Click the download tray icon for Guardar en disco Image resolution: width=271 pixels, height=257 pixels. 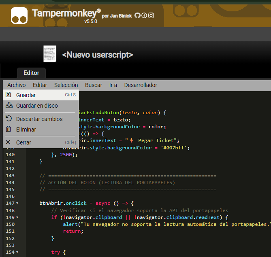tap(9, 105)
